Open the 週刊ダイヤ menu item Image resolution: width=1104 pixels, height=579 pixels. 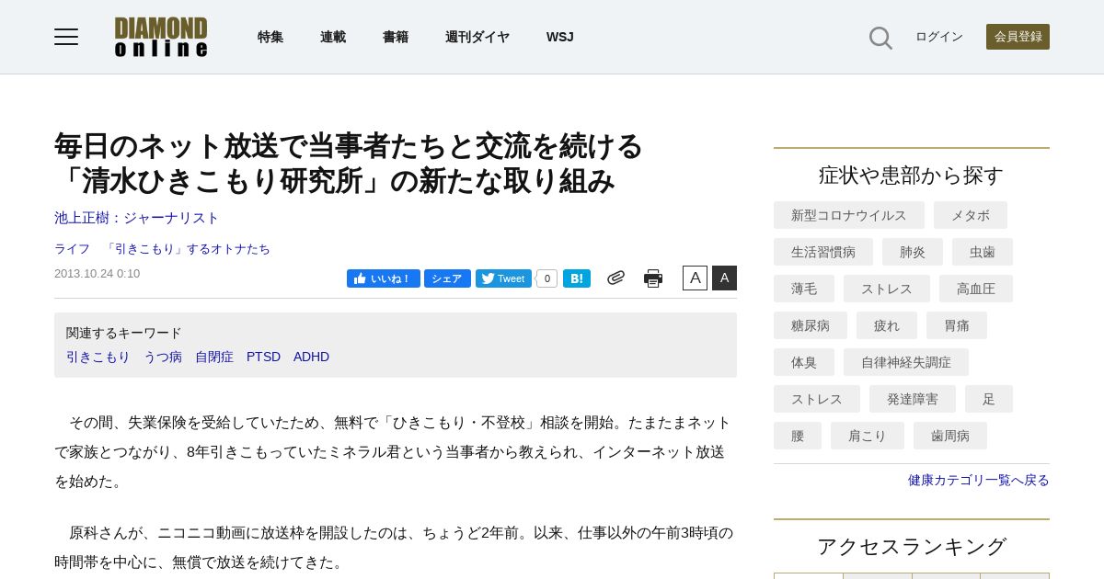click(477, 37)
